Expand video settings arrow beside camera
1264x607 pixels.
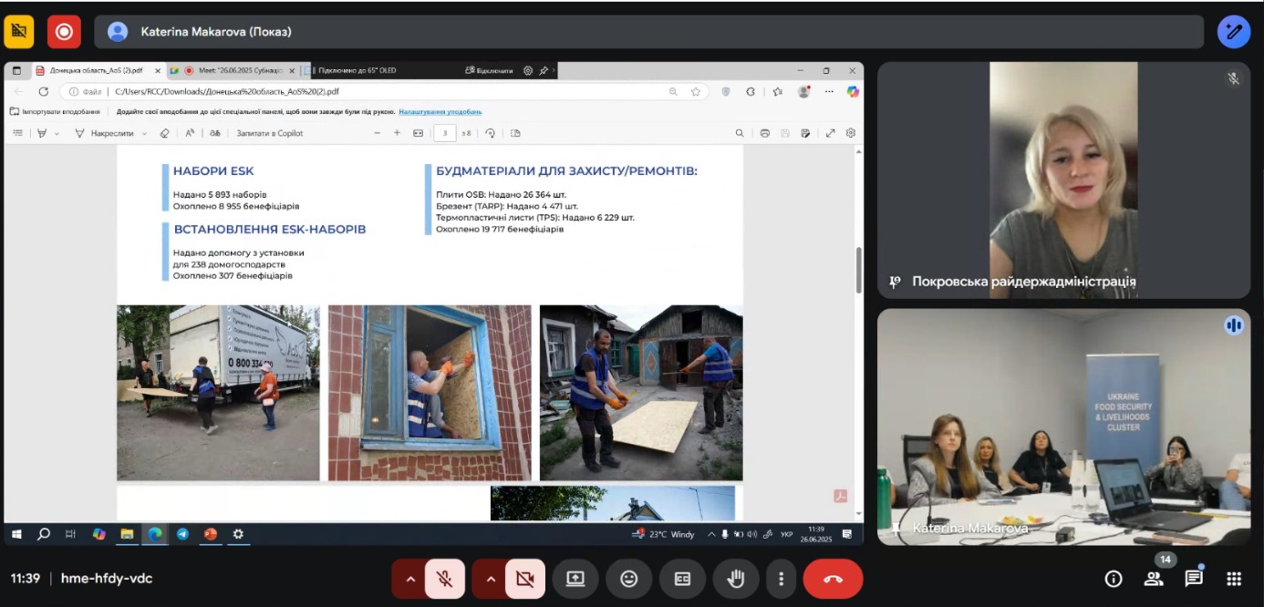(x=490, y=579)
